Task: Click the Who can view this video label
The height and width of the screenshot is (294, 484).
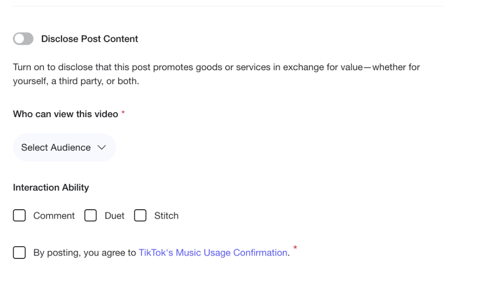Action: [64, 114]
